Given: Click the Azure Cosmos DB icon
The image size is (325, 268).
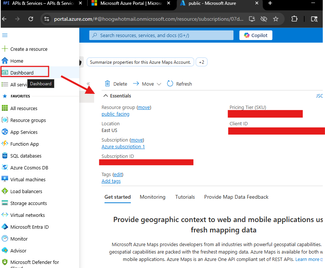Looking at the screenshot, I should [4, 168].
